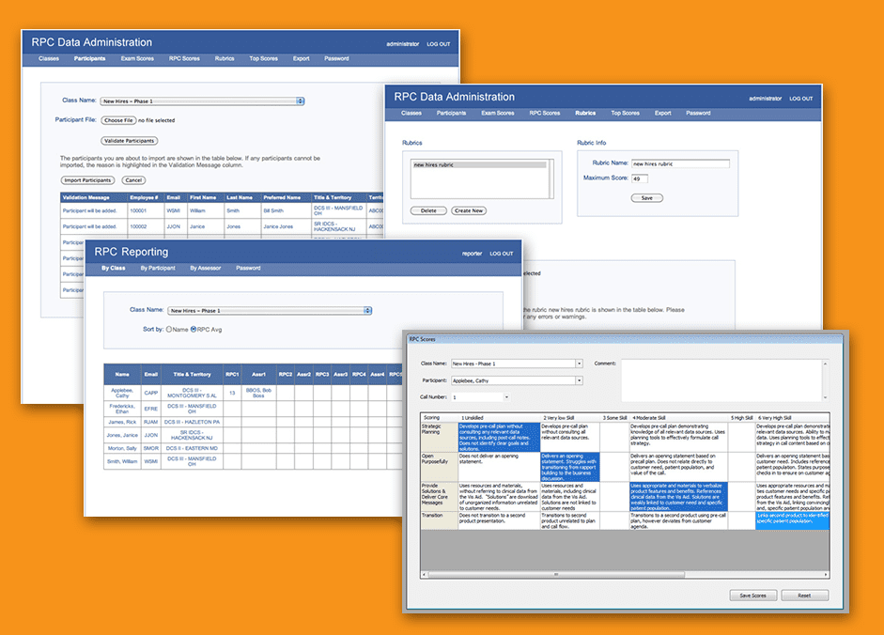The width and height of the screenshot is (884, 635).
Task: Select Transition '1 Unskilled' cell
Action: tap(499, 520)
